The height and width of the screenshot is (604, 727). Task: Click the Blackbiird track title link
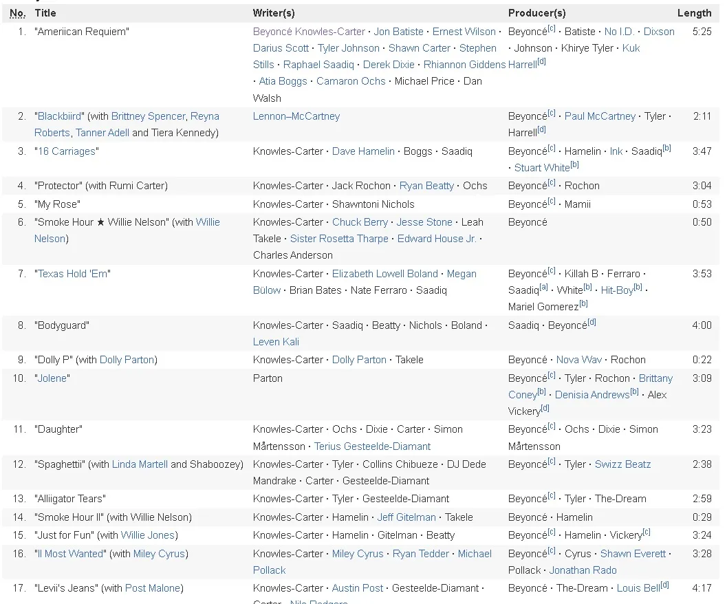pos(58,116)
